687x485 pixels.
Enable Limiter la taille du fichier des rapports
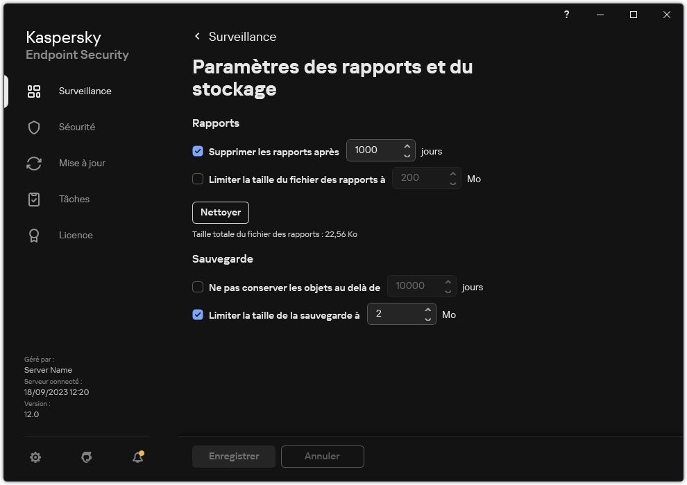(198, 179)
